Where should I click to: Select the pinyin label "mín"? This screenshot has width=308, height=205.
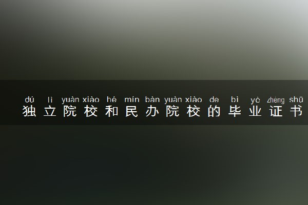(132, 99)
